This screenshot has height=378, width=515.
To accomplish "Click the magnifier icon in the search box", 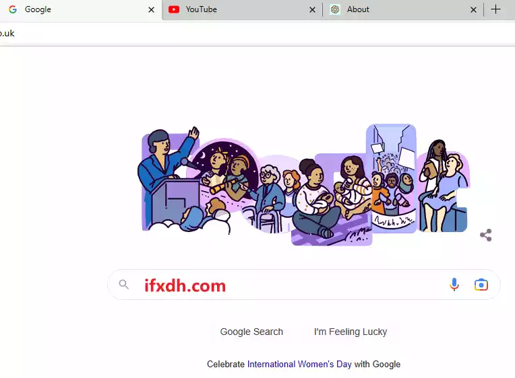I will pyautogui.click(x=124, y=285).
